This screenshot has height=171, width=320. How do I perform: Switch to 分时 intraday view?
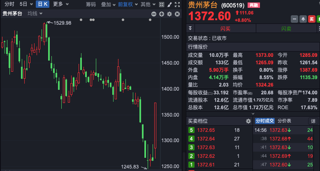point(9,4)
